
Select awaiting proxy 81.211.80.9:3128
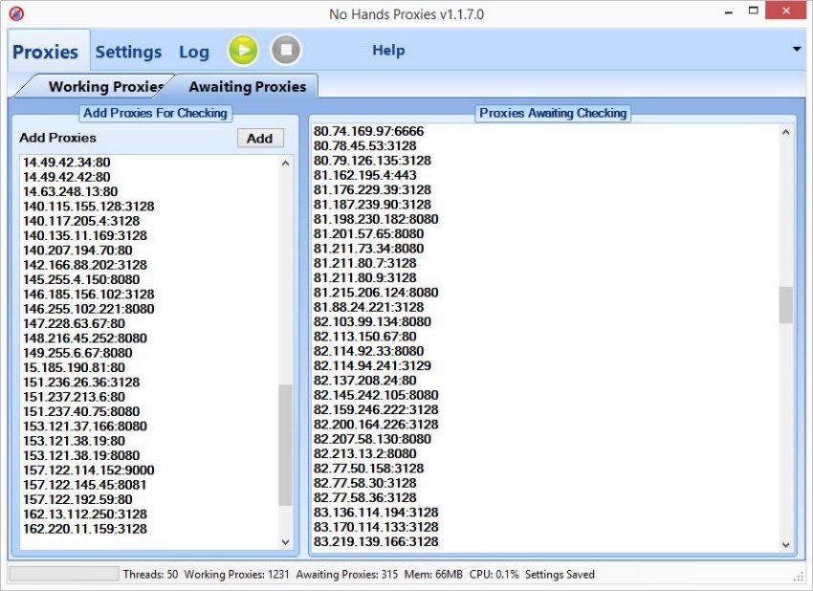pyautogui.click(x=365, y=278)
